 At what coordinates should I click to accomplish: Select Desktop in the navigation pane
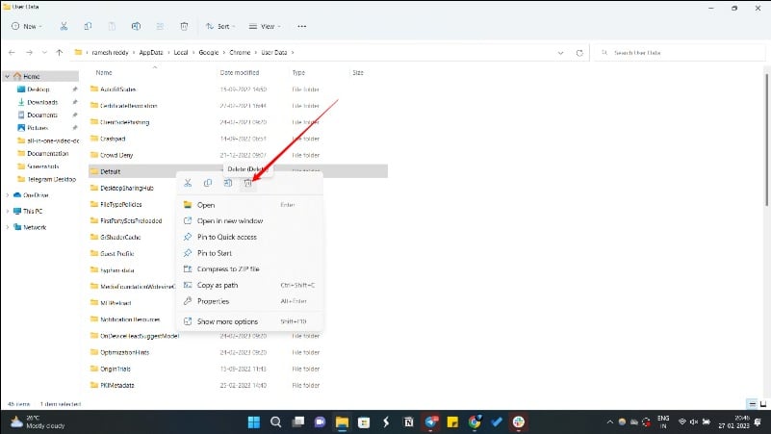(x=39, y=89)
